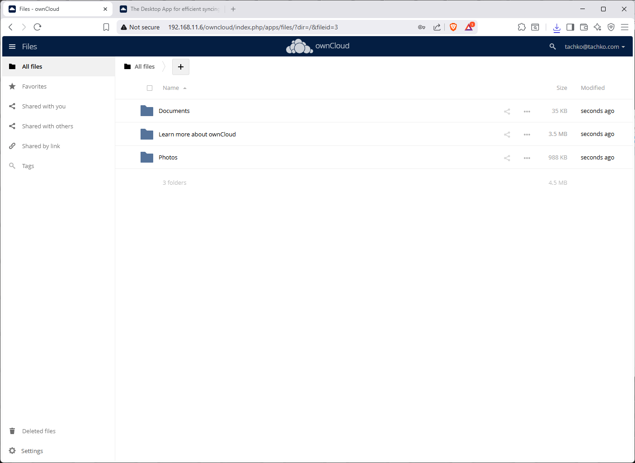Open the Photos folder
The image size is (635, 463).
click(x=168, y=157)
